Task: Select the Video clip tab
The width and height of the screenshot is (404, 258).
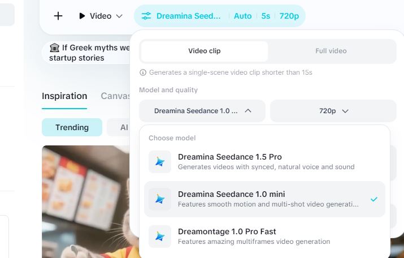Action: click(x=205, y=51)
